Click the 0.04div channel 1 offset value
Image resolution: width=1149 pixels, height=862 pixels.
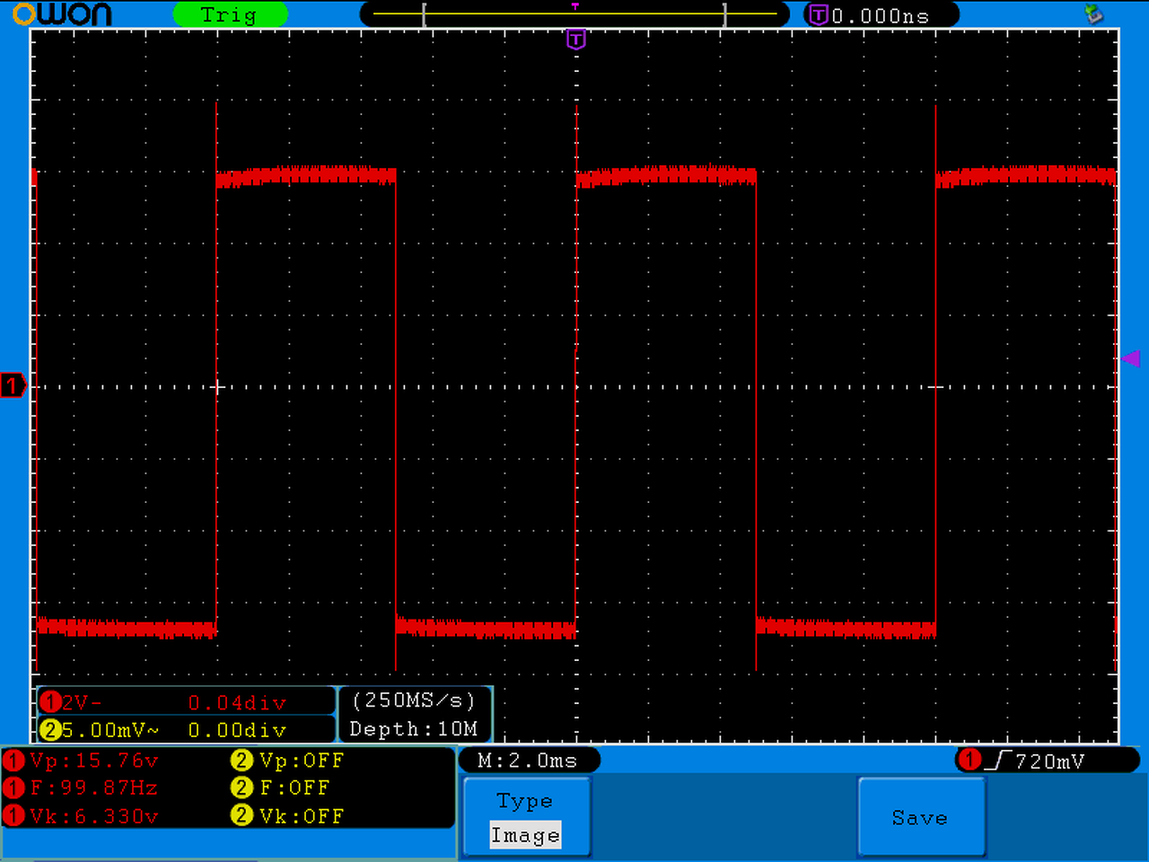coord(237,702)
